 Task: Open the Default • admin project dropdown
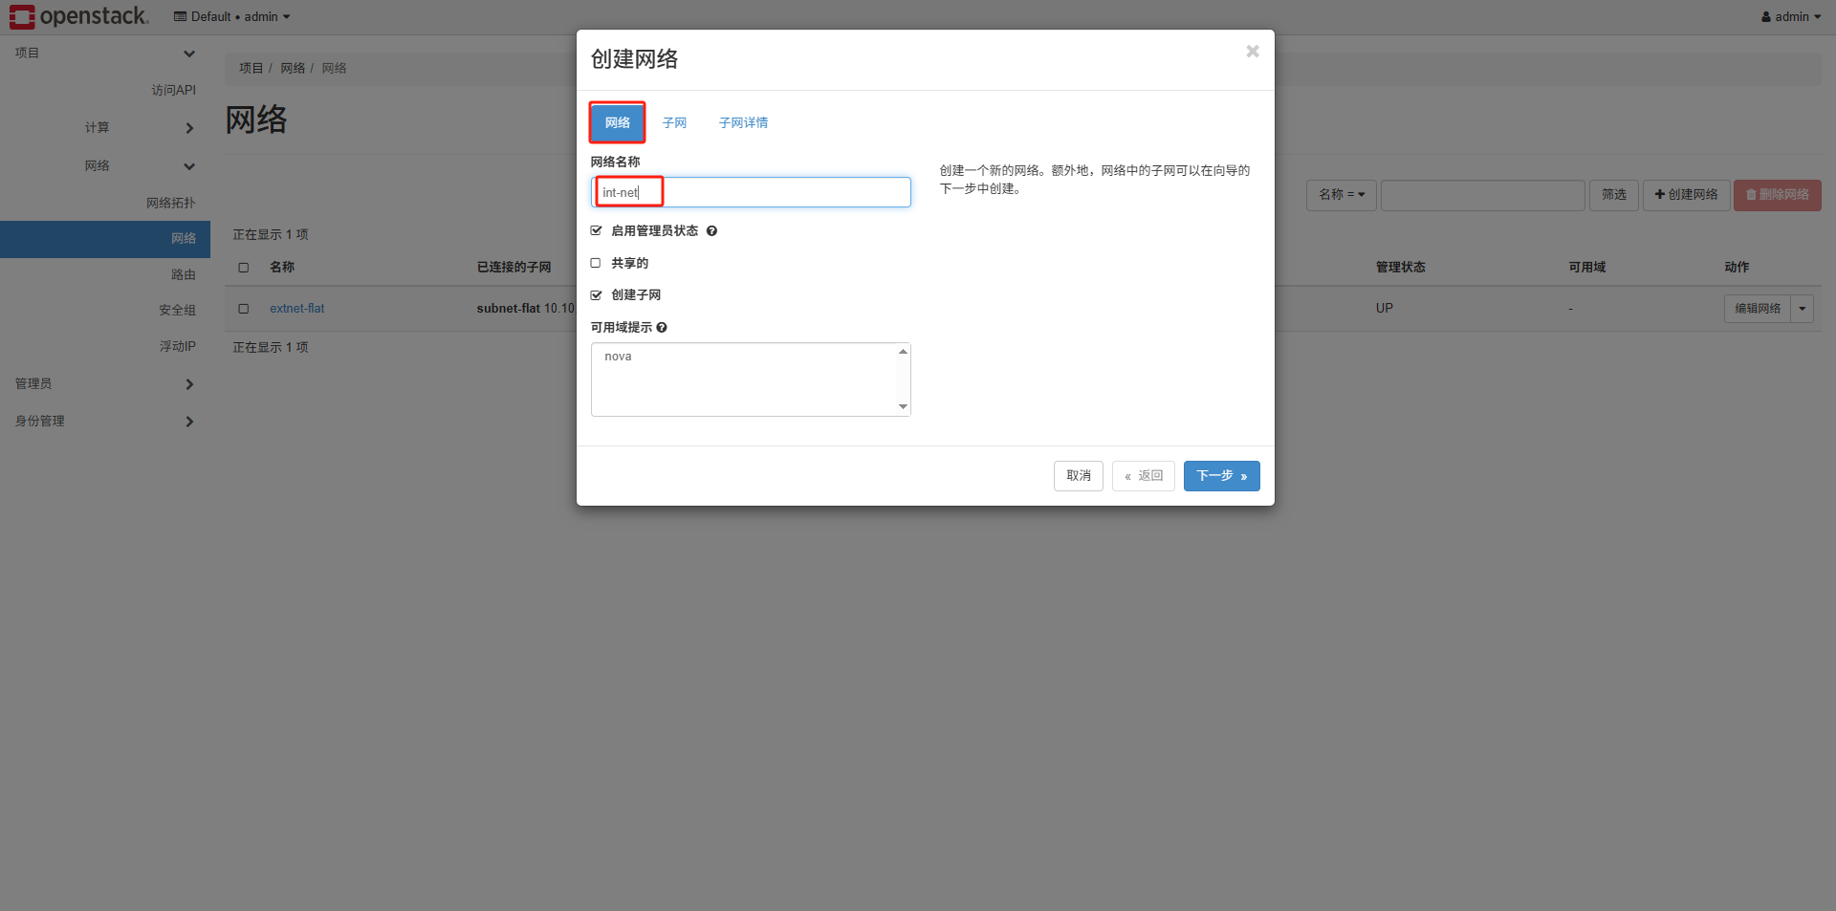coord(231,17)
